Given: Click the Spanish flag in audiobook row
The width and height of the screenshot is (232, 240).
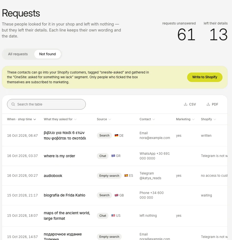Looking at the screenshot, I should click(x=126, y=175).
